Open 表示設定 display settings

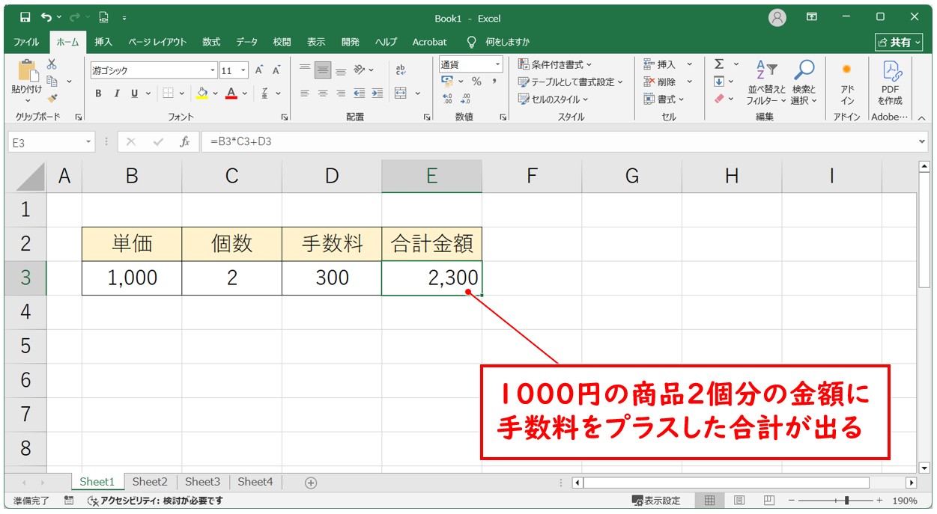click(x=656, y=501)
